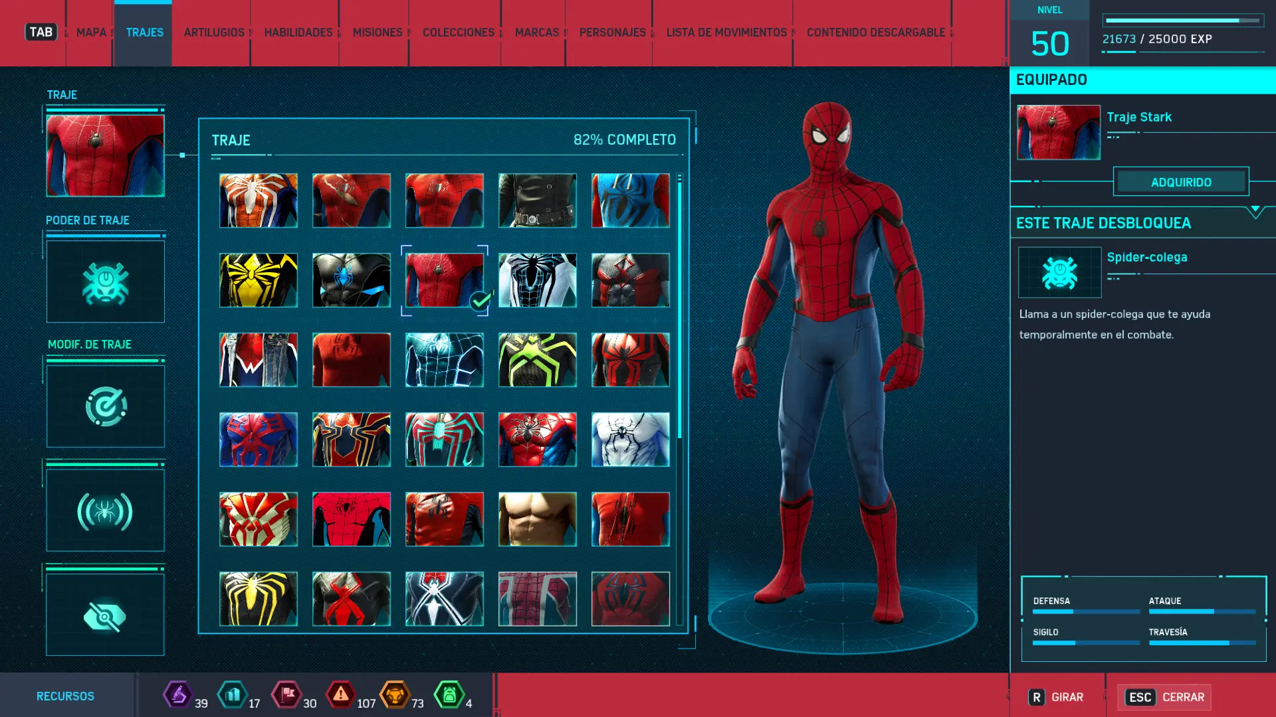The width and height of the screenshot is (1276, 717).
Task: Click the EXP progress bar
Action: point(1183,21)
